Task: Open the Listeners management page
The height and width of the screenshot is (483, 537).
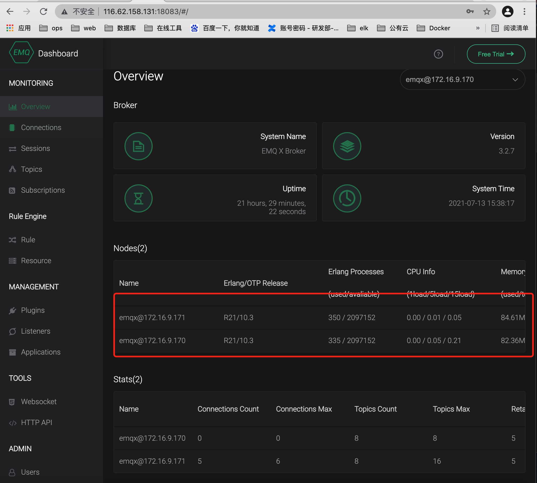Action: coord(35,331)
